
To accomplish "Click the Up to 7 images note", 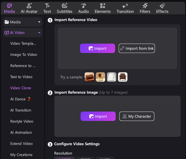I will point(113,93).
